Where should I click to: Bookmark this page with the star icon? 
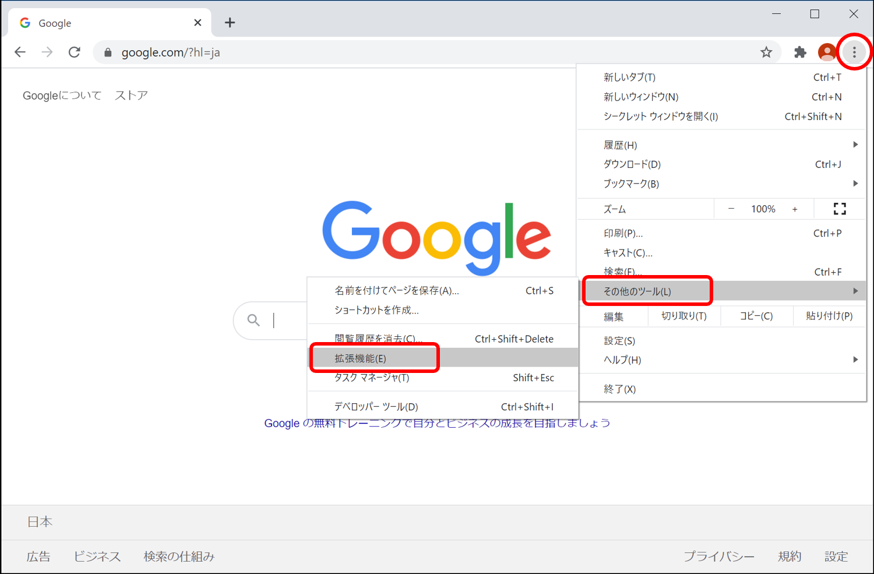pos(766,52)
